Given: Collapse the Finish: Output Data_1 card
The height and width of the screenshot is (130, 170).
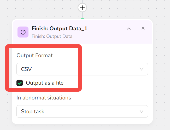Looking at the screenshot, I should pos(129,29).
